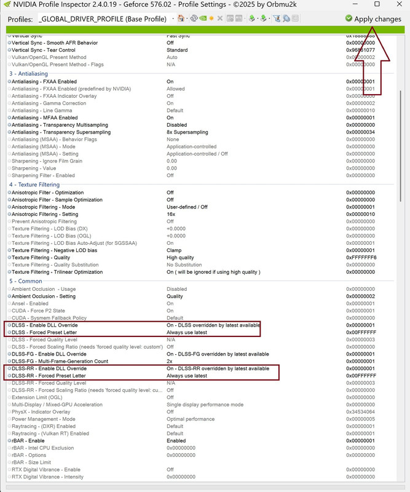Open dropdown arrow after the remove application icon
410x492 pixels.
click(245, 18)
